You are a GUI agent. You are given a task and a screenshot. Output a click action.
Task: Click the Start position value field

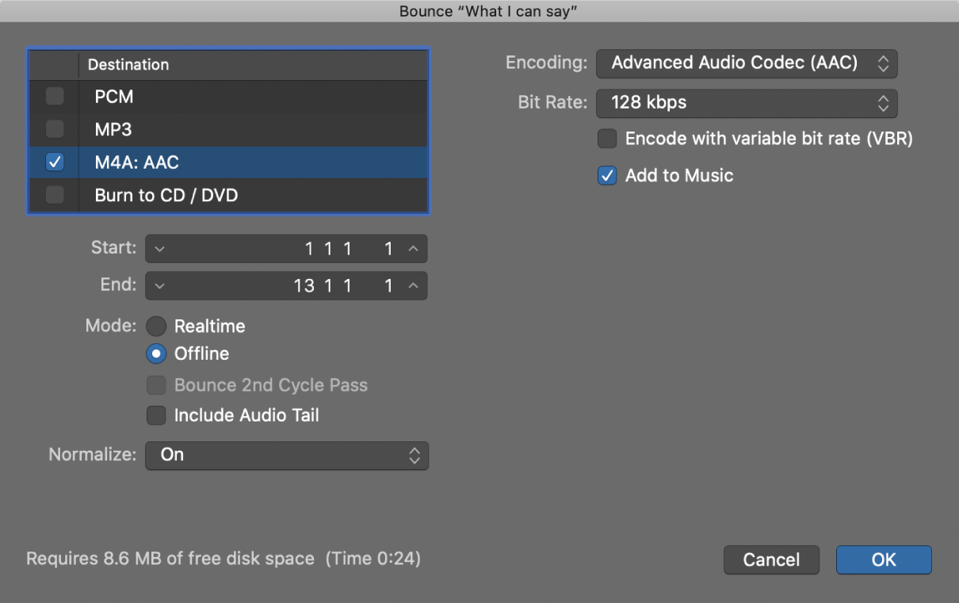pos(286,249)
